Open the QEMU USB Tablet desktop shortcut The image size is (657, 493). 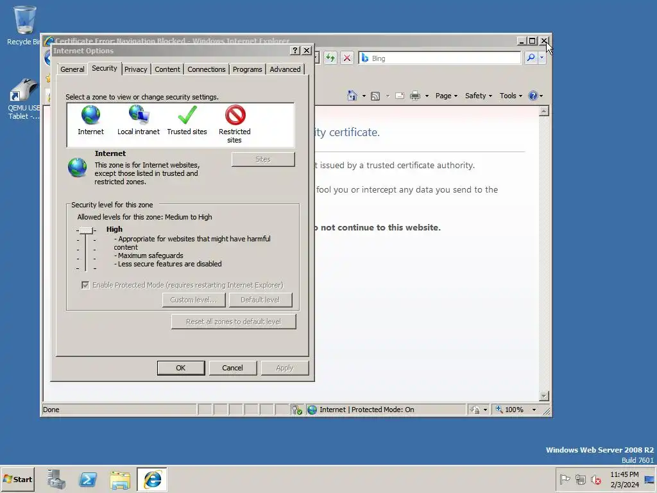[24, 99]
